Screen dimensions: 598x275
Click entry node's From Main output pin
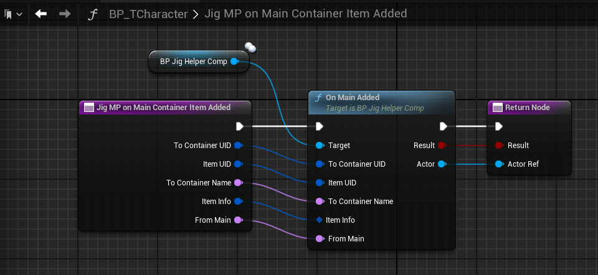point(239,220)
